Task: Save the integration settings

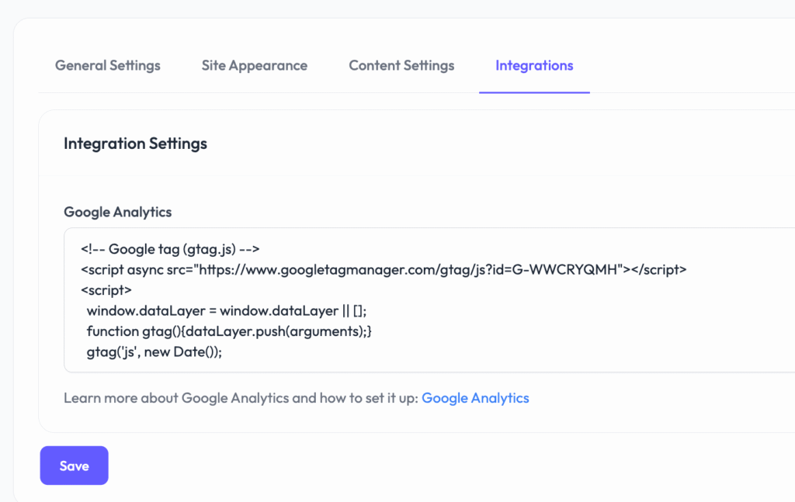Action: (74, 466)
